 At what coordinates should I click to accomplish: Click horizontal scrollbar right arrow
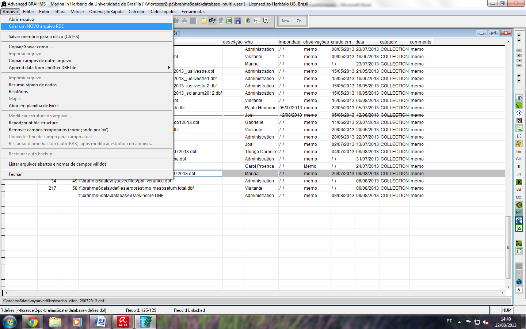pyautogui.click(x=503, y=293)
